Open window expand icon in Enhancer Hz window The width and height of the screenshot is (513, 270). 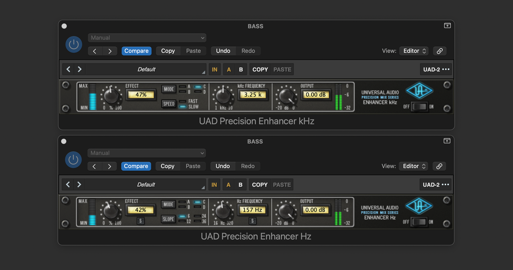tap(447, 141)
